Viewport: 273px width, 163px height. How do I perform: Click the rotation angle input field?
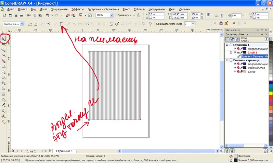[236, 15]
